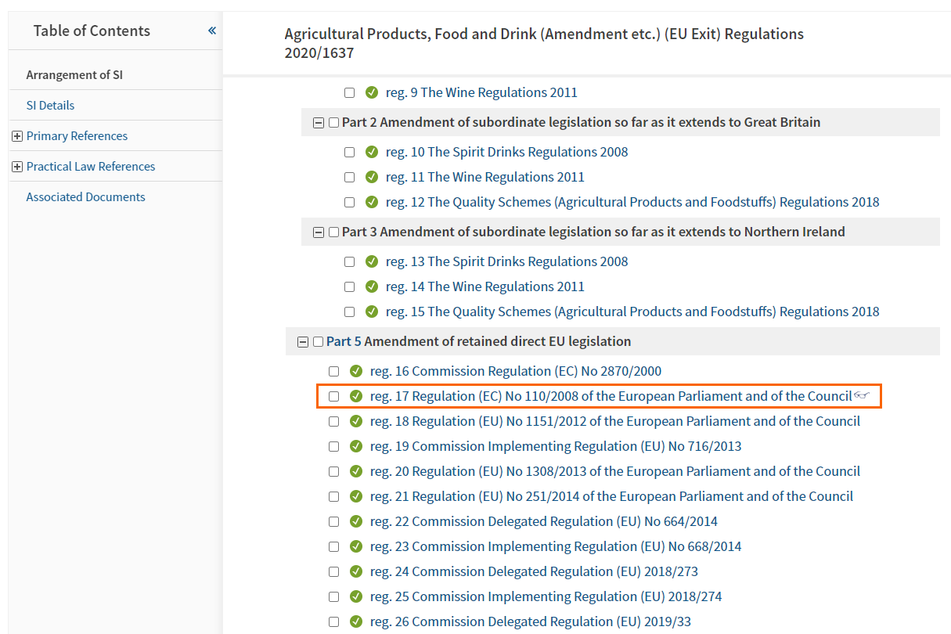Image resolution: width=951 pixels, height=634 pixels.
Task: Click green check icon for reg. 10
Action: tap(372, 152)
